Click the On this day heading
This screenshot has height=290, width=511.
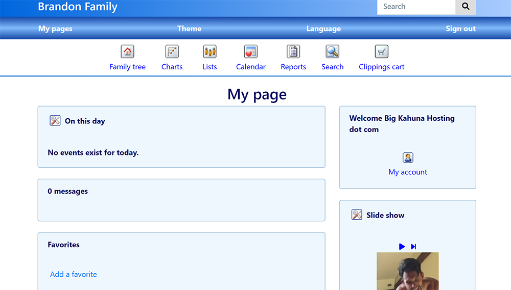85,121
